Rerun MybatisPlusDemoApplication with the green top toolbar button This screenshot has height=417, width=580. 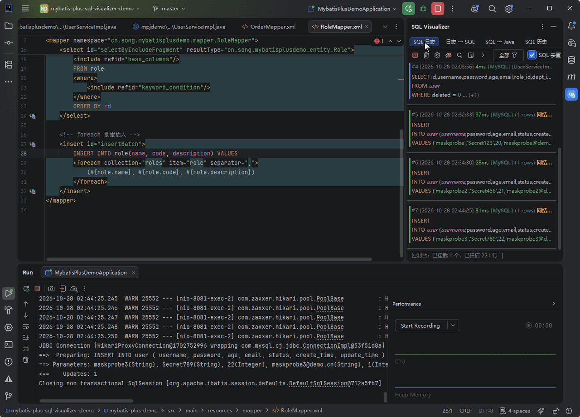(x=409, y=9)
